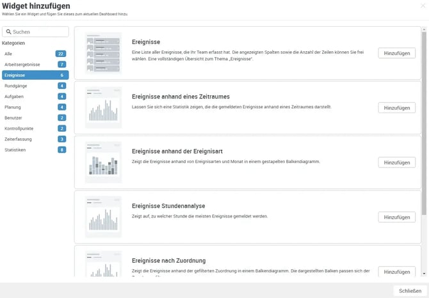This screenshot has width=429, height=298.
Task: Click the Ereignisse list preview thumbnail
Action: (104, 53)
